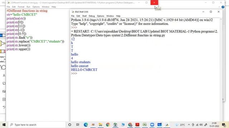
Task: Click the insert image icon in the left sidebar
Action: point(4,91)
